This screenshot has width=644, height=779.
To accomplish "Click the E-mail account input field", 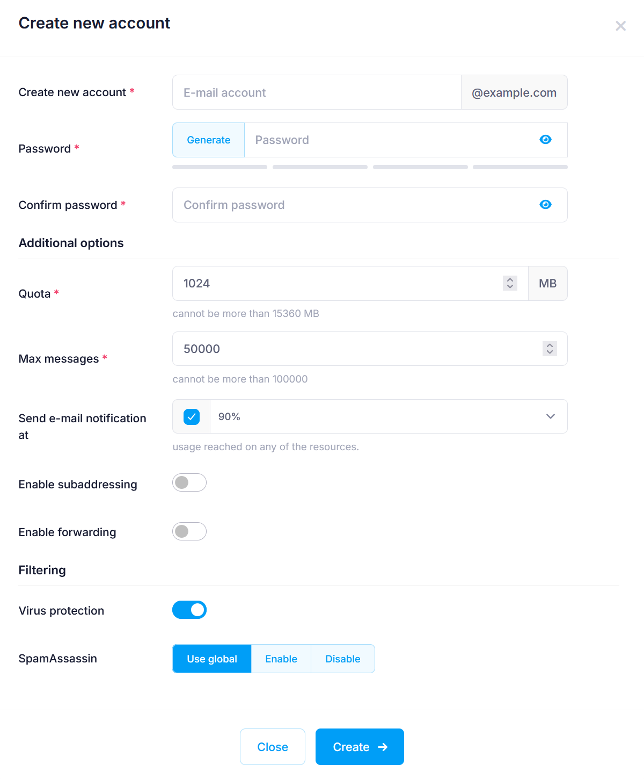I will [317, 92].
